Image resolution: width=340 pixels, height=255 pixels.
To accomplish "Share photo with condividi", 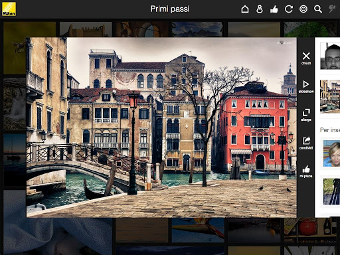I will (306, 143).
